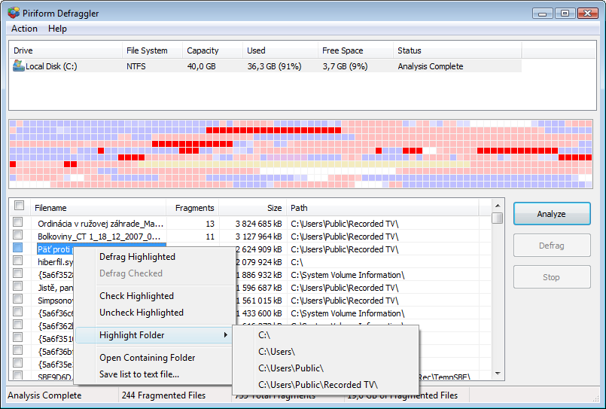The width and height of the screenshot is (606, 409).
Task: Open the Action menu
Action: (x=24, y=29)
